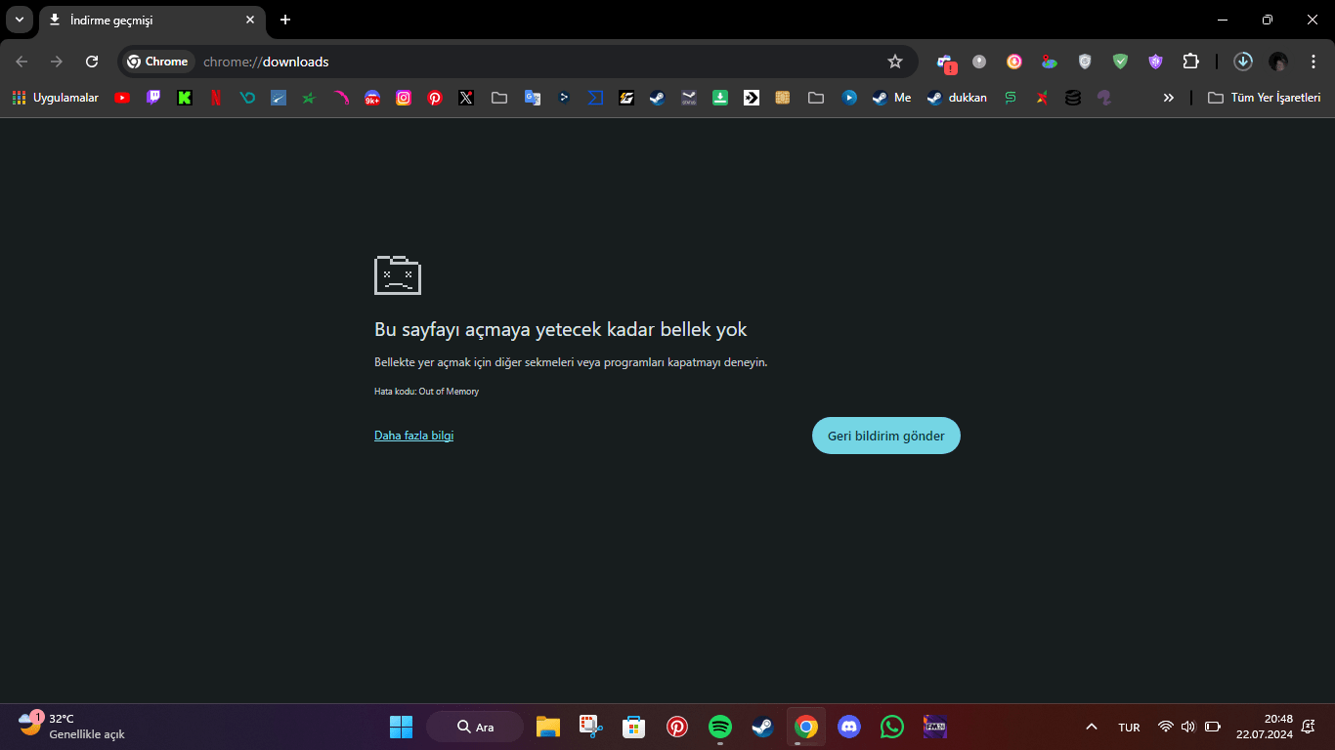Click the Geri bildirim gönder button

click(x=886, y=436)
